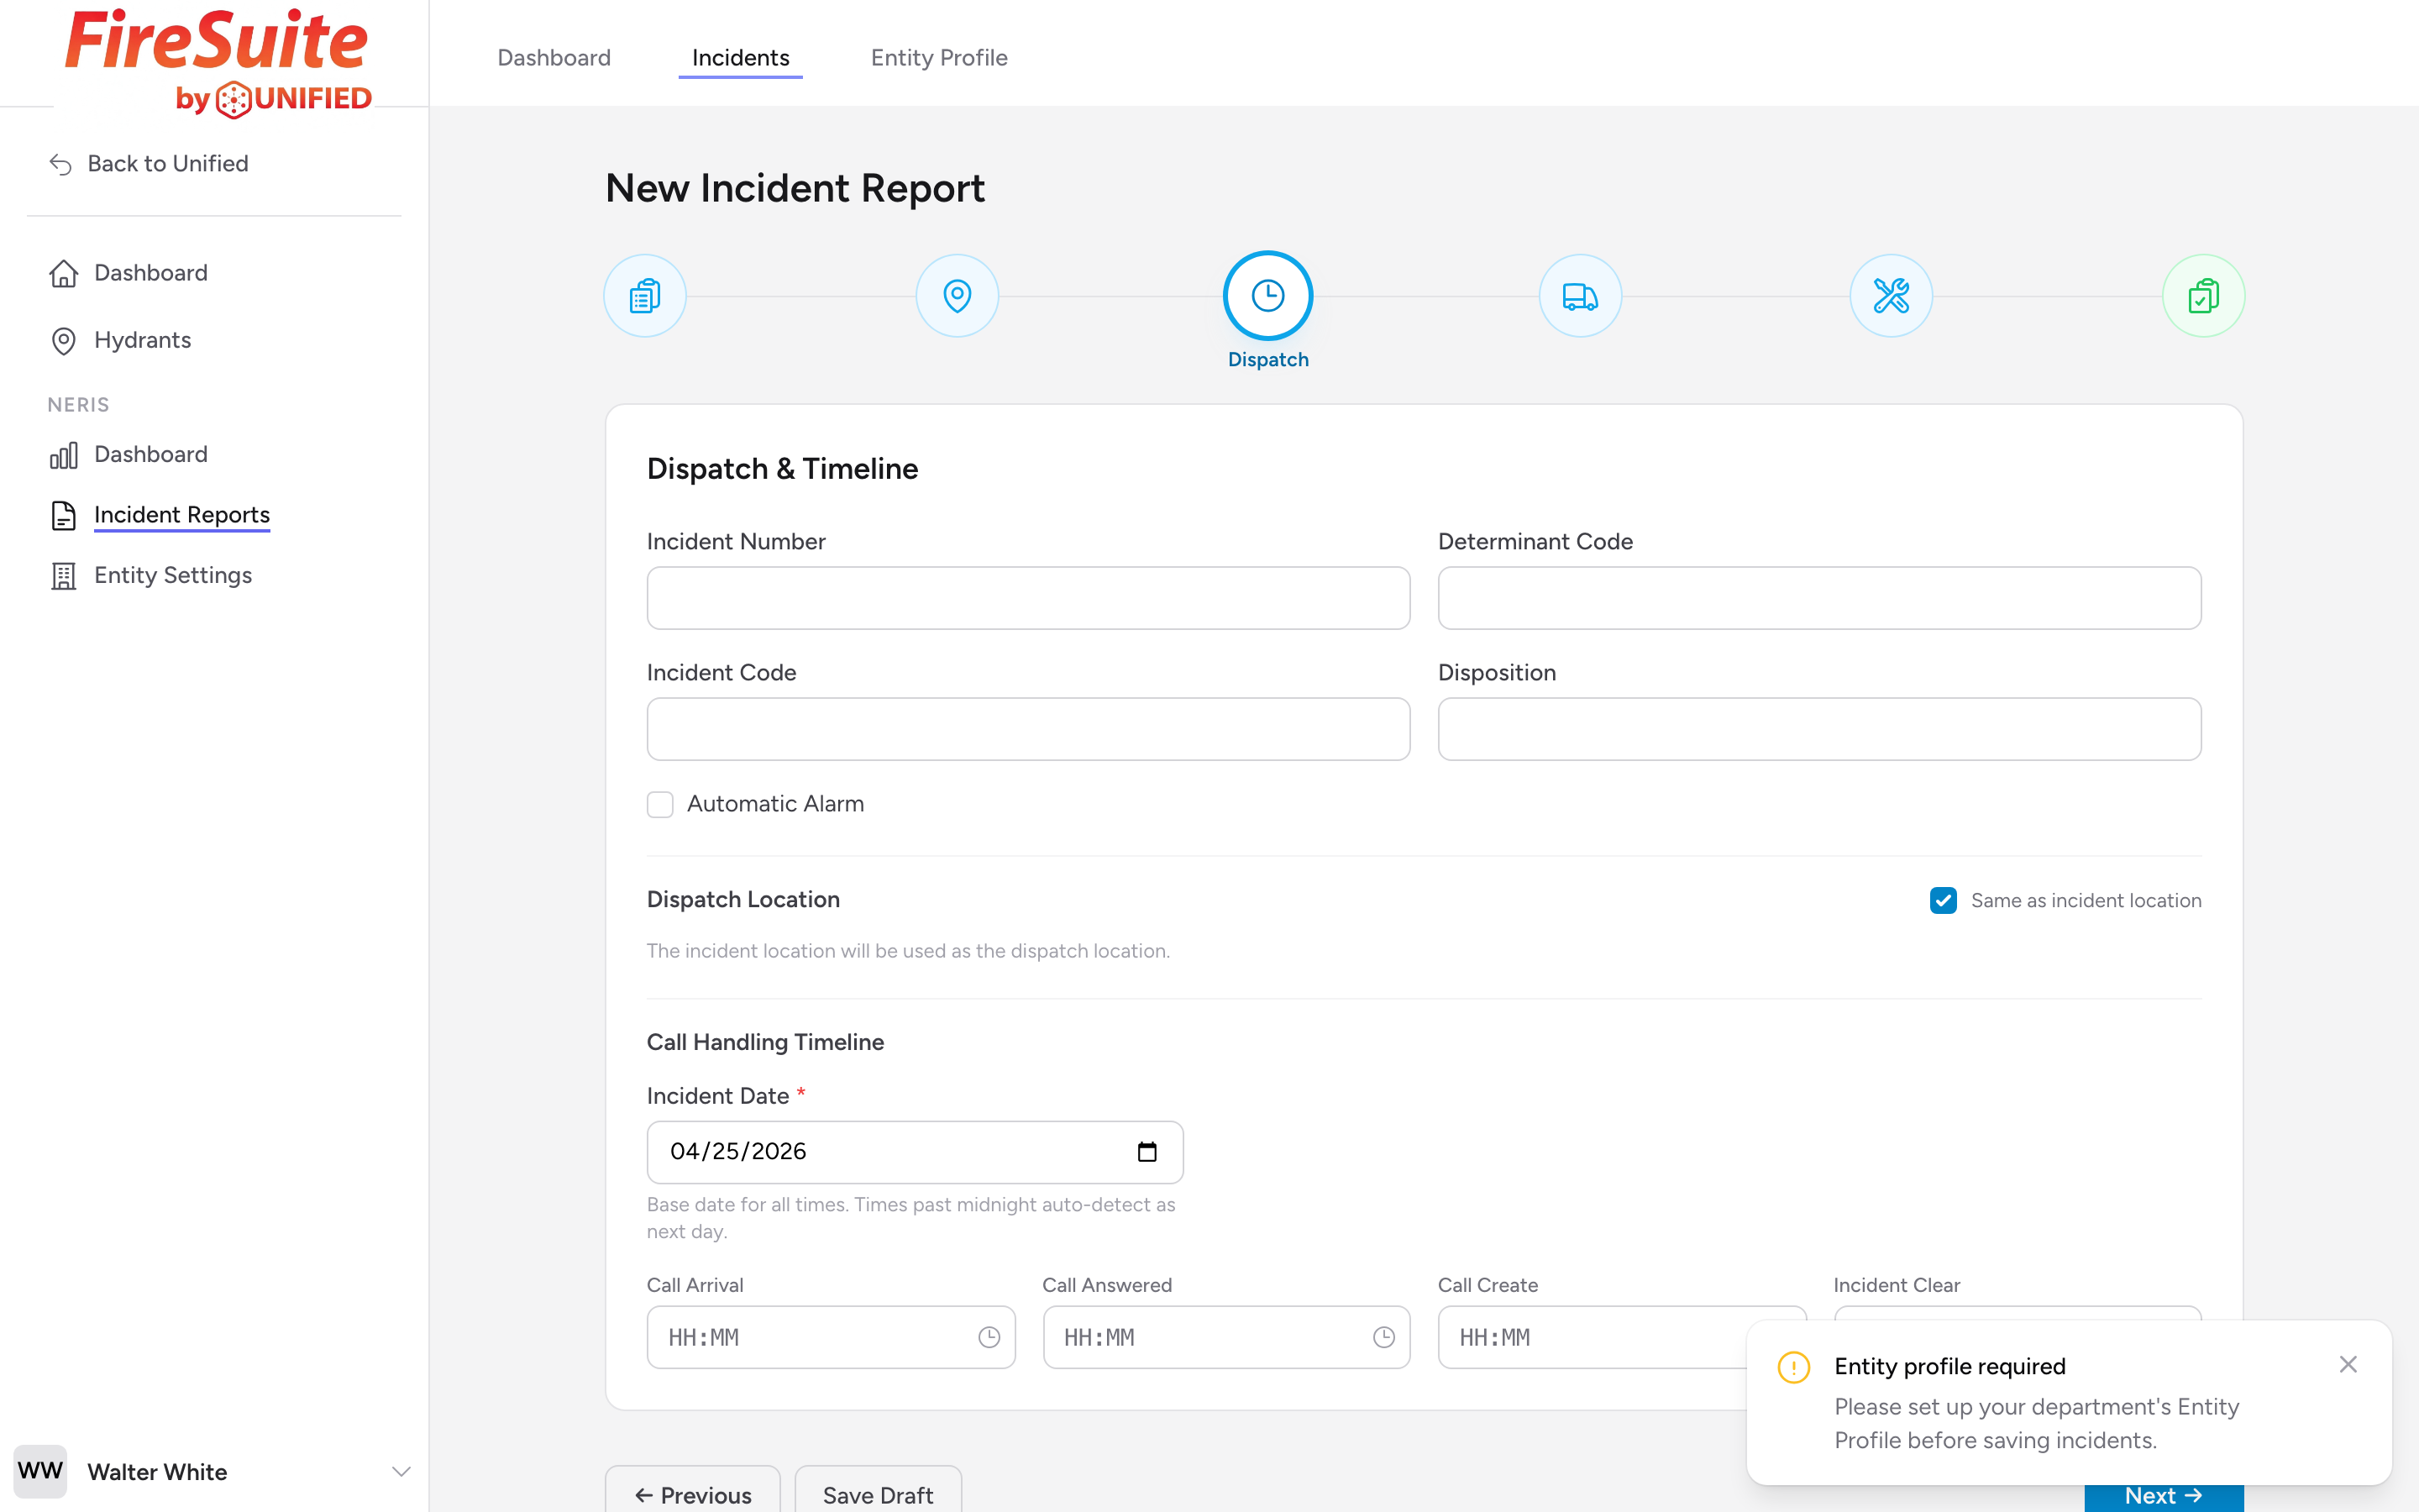
Task: Click the Dispatch Location heading
Action: click(x=742, y=899)
